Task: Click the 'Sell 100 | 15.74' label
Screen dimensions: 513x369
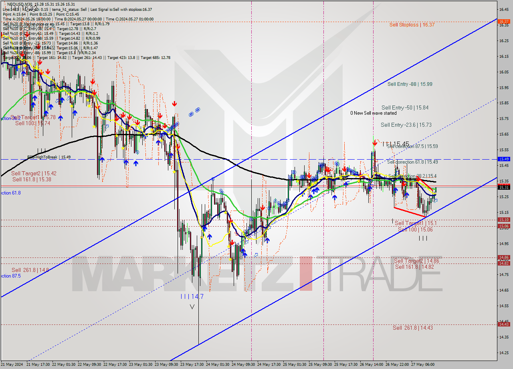Action: pyautogui.click(x=33, y=124)
